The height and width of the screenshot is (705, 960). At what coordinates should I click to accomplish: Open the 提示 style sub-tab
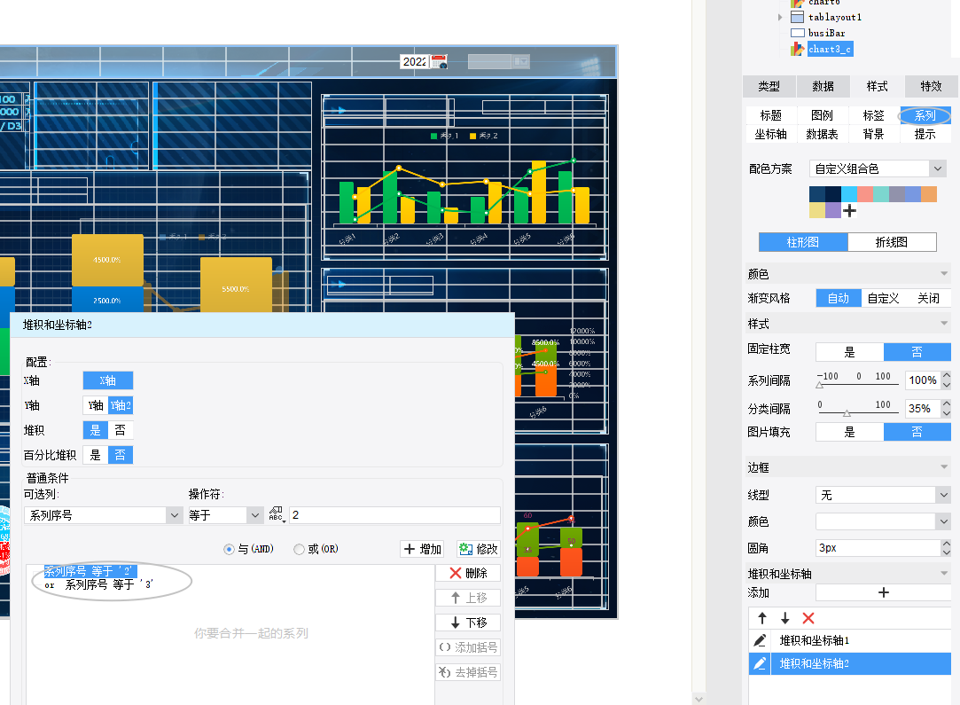pyautogui.click(x=925, y=134)
